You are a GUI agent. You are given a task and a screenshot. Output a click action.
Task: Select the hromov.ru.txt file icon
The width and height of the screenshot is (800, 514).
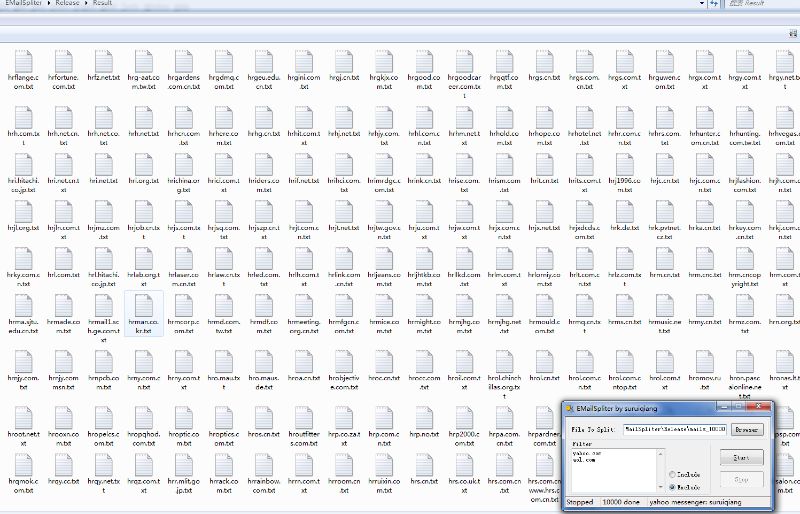pyautogui.click(x=705, y=362)
